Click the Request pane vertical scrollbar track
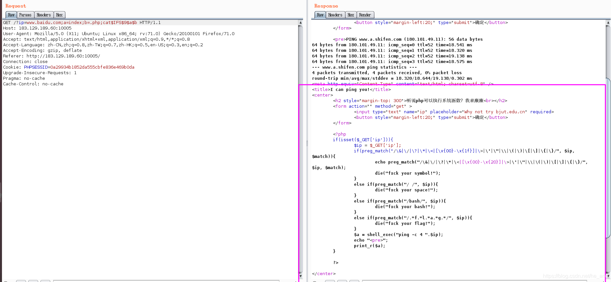The height and width of the screenshot is (282, 611). pyautogui.click(x=300, y=149)
